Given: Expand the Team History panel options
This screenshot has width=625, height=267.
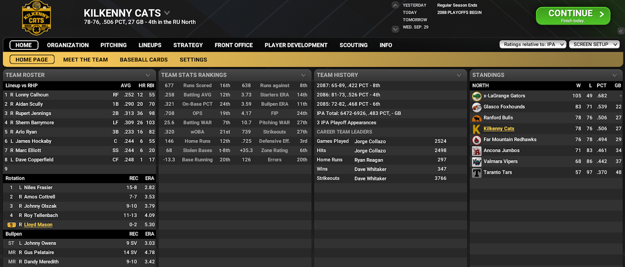Looking at the screenshot, I should click(459, 75).
